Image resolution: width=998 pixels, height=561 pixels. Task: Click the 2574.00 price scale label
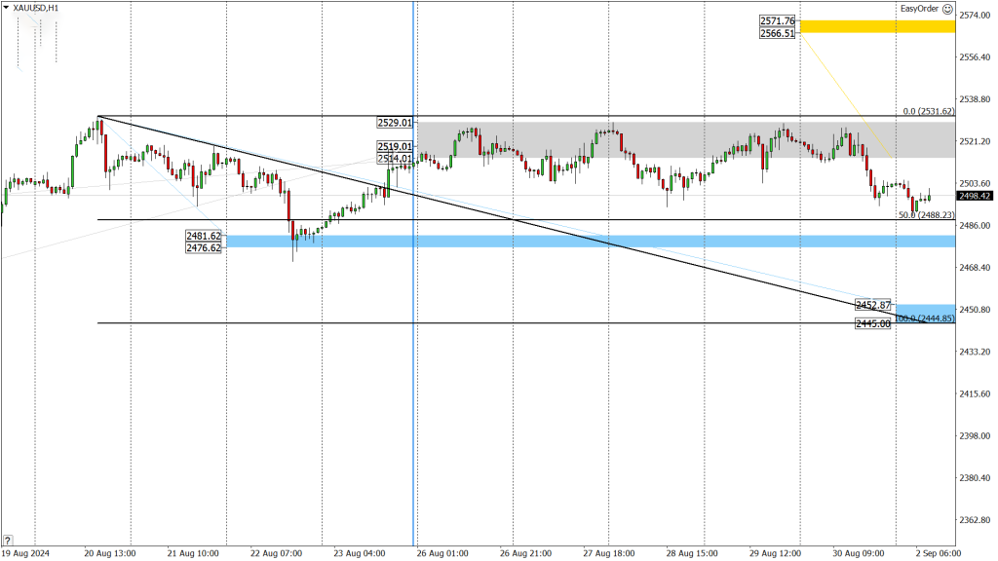click(x=975, y=15)
